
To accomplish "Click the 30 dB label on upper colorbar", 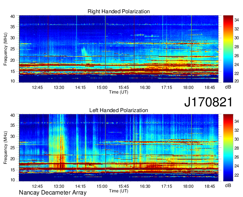I will click(237, 38).
